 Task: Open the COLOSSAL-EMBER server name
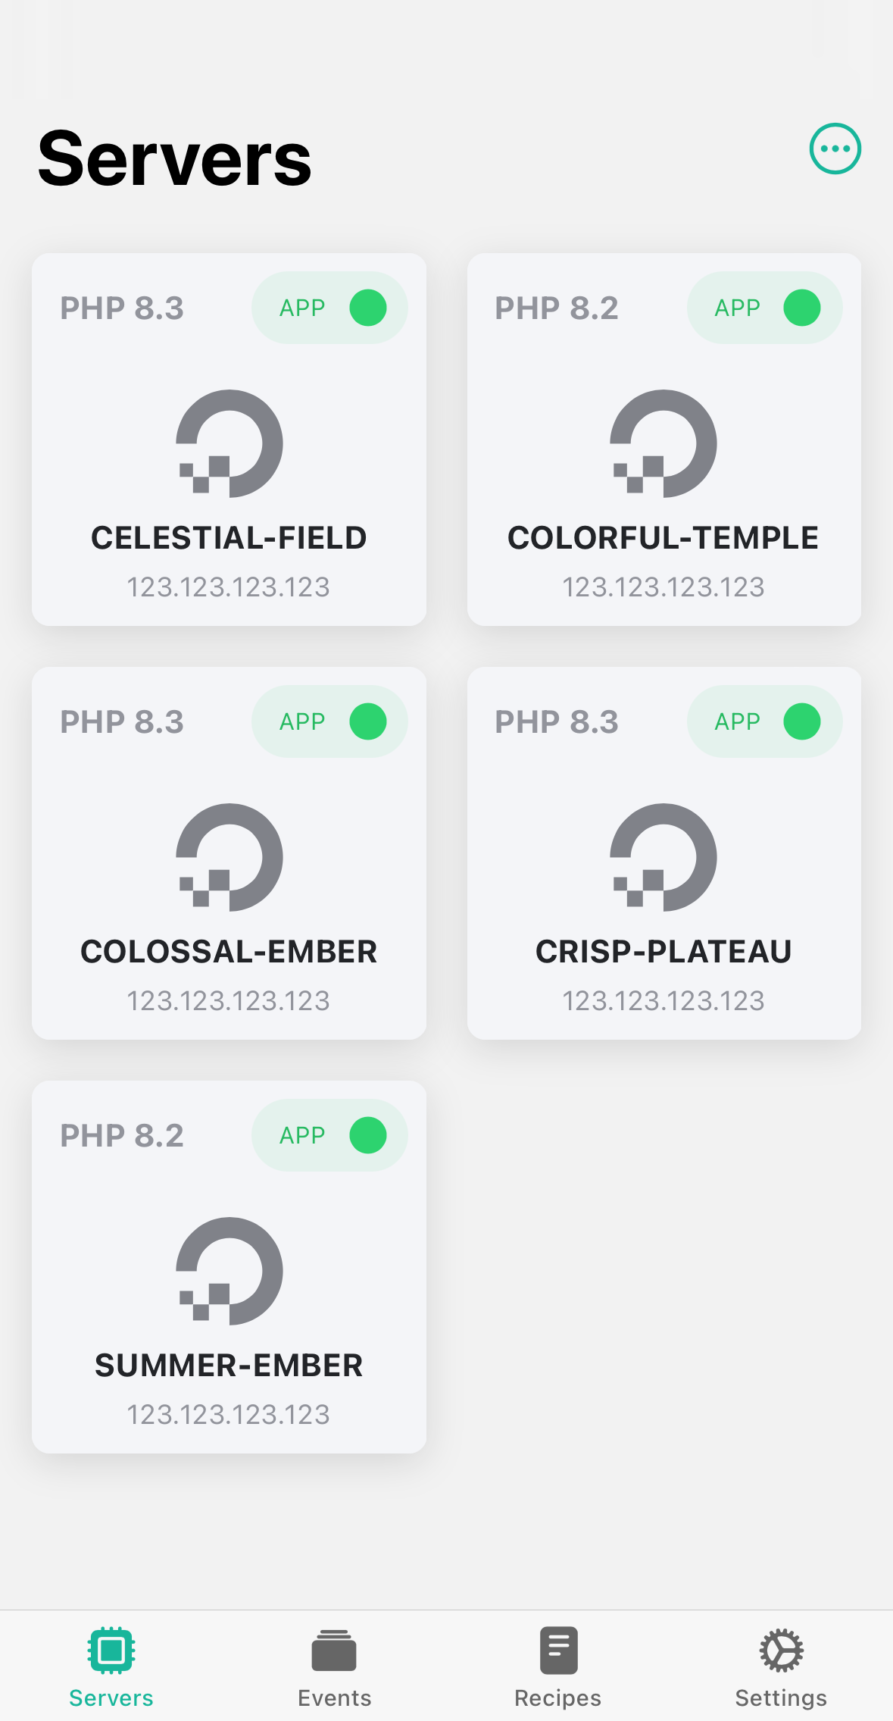click(229, 952)
